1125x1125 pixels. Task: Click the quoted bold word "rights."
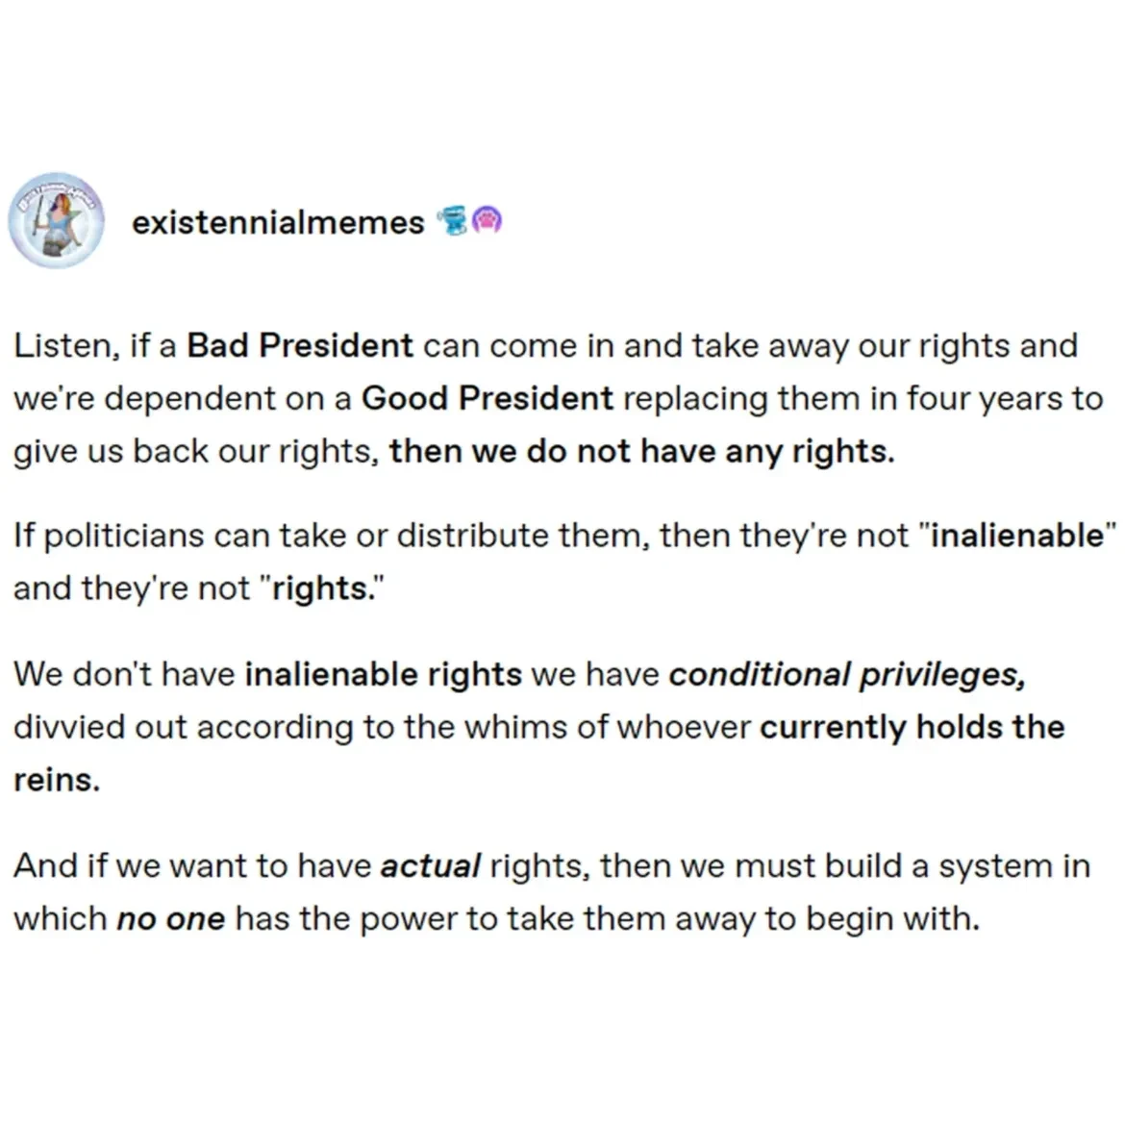(x=322, y=587)
